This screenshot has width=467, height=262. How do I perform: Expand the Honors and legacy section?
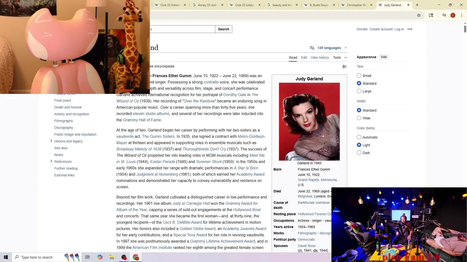pyautogui.click(x=51, y=141)
